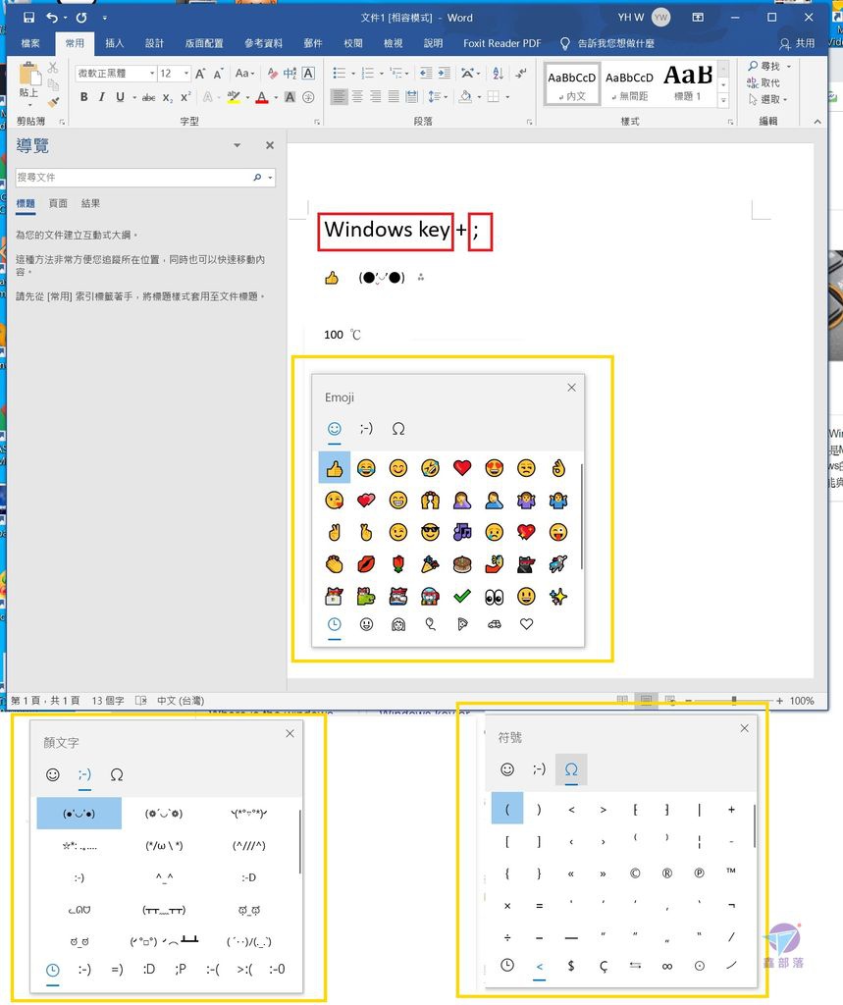Open the Ω symbols tab in Emoji panel
The image size is (843, 1005).
tap(398, 429)
